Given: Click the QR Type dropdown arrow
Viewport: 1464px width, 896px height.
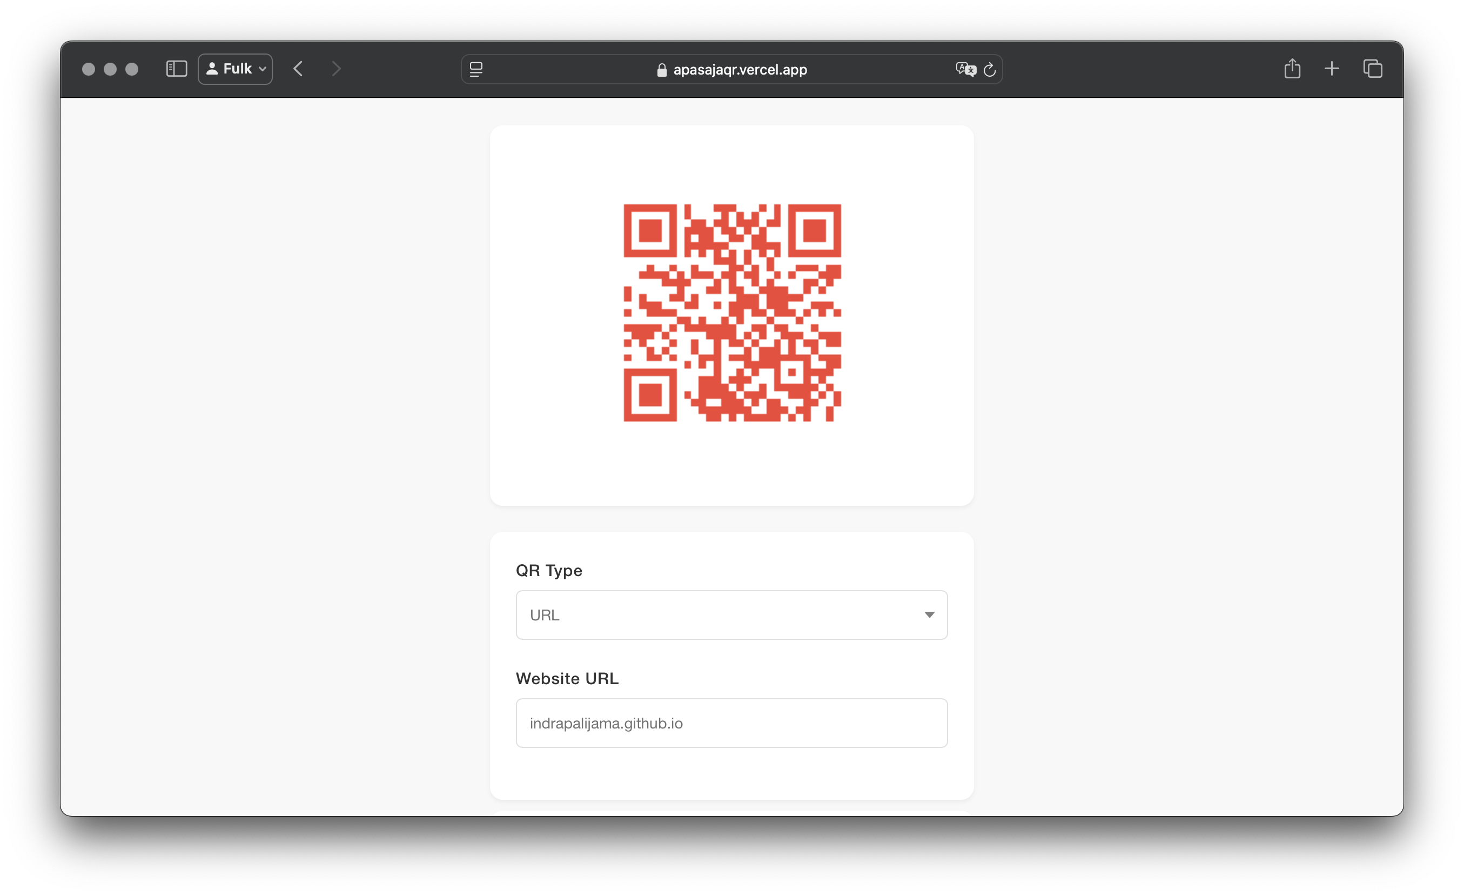Looking at the screenshot, I should point(929,615).
